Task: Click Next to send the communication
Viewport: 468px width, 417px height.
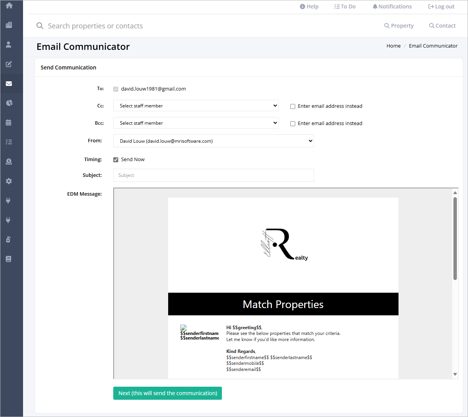Action: 167,393
